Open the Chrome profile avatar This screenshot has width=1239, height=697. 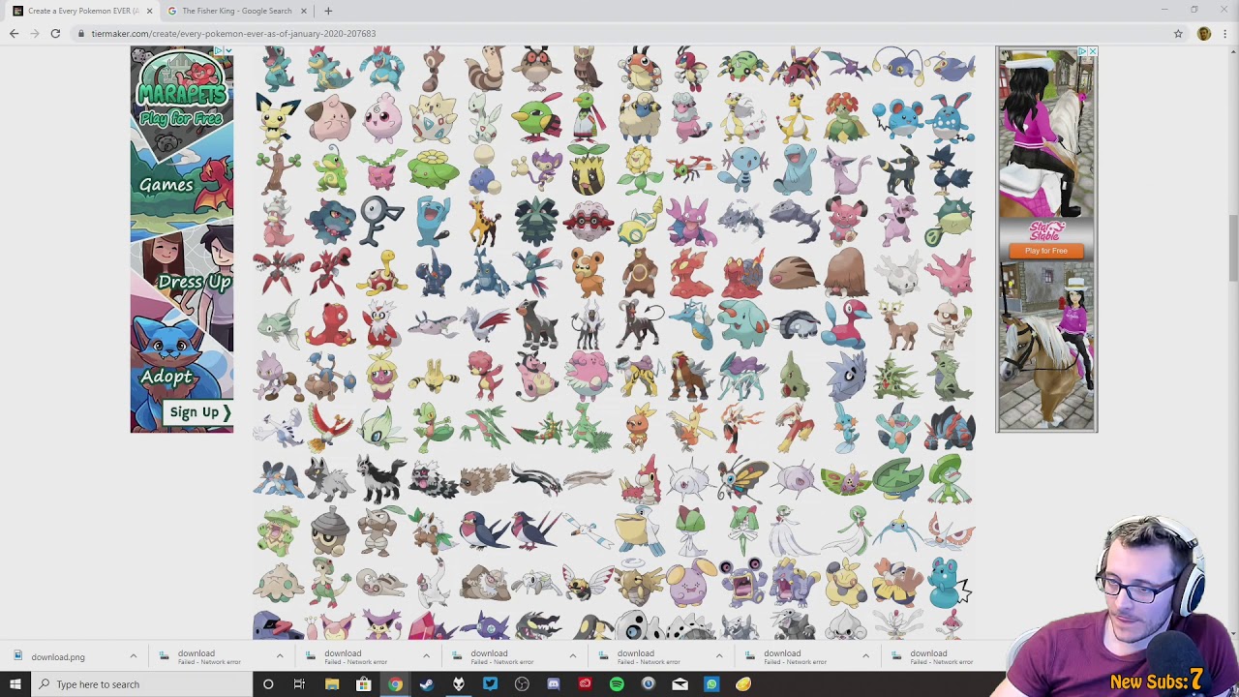pyautogui.click(x=1203, y=33)
